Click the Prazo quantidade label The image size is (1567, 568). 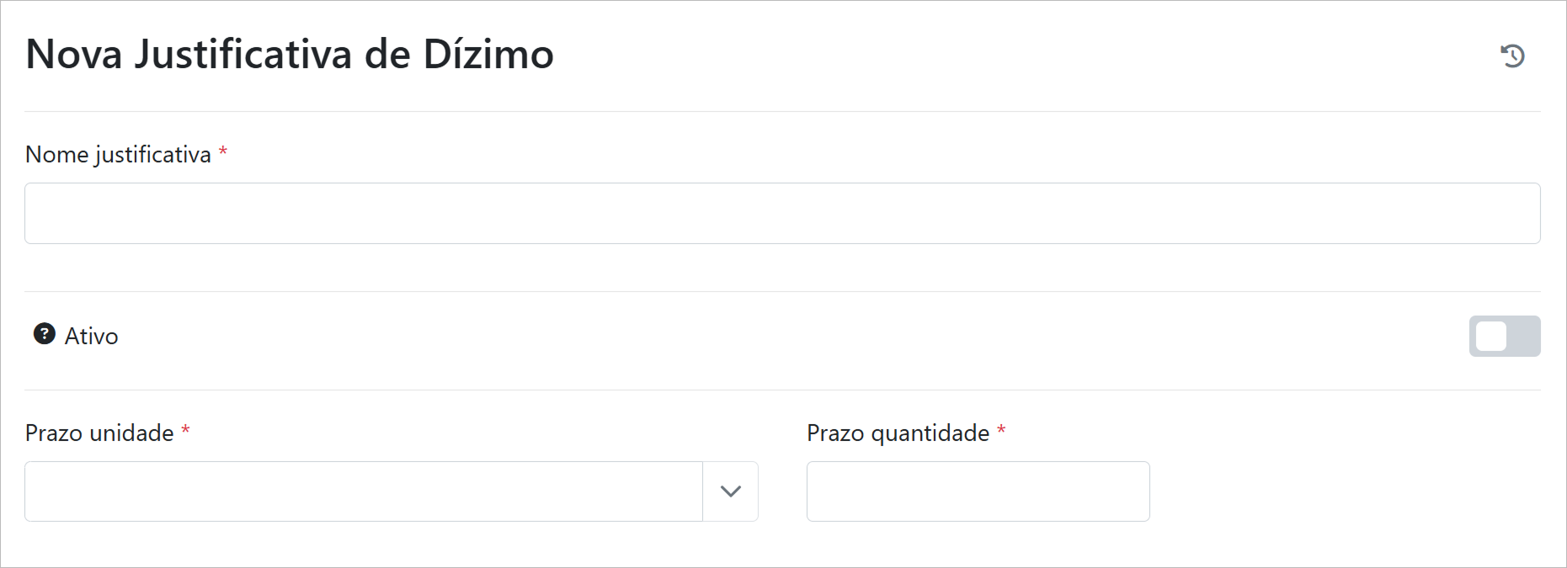point(898,433)
